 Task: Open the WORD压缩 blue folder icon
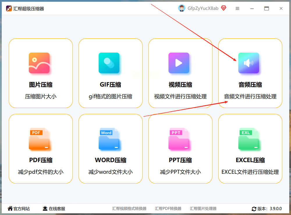click(109, 139)
